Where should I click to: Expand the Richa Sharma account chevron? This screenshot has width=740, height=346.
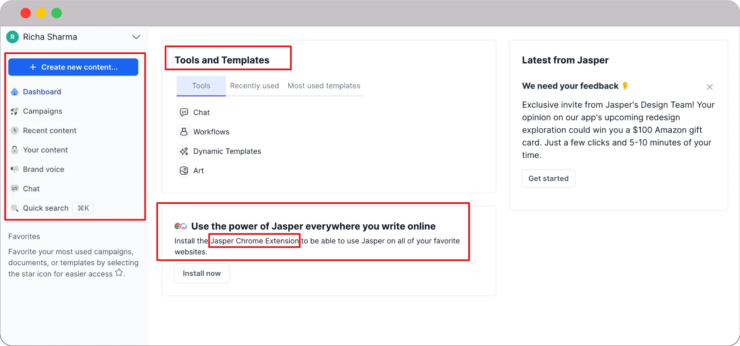click(136, 37)
